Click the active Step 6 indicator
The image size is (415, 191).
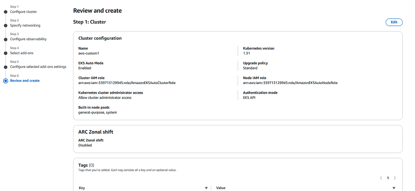(6, 81)
